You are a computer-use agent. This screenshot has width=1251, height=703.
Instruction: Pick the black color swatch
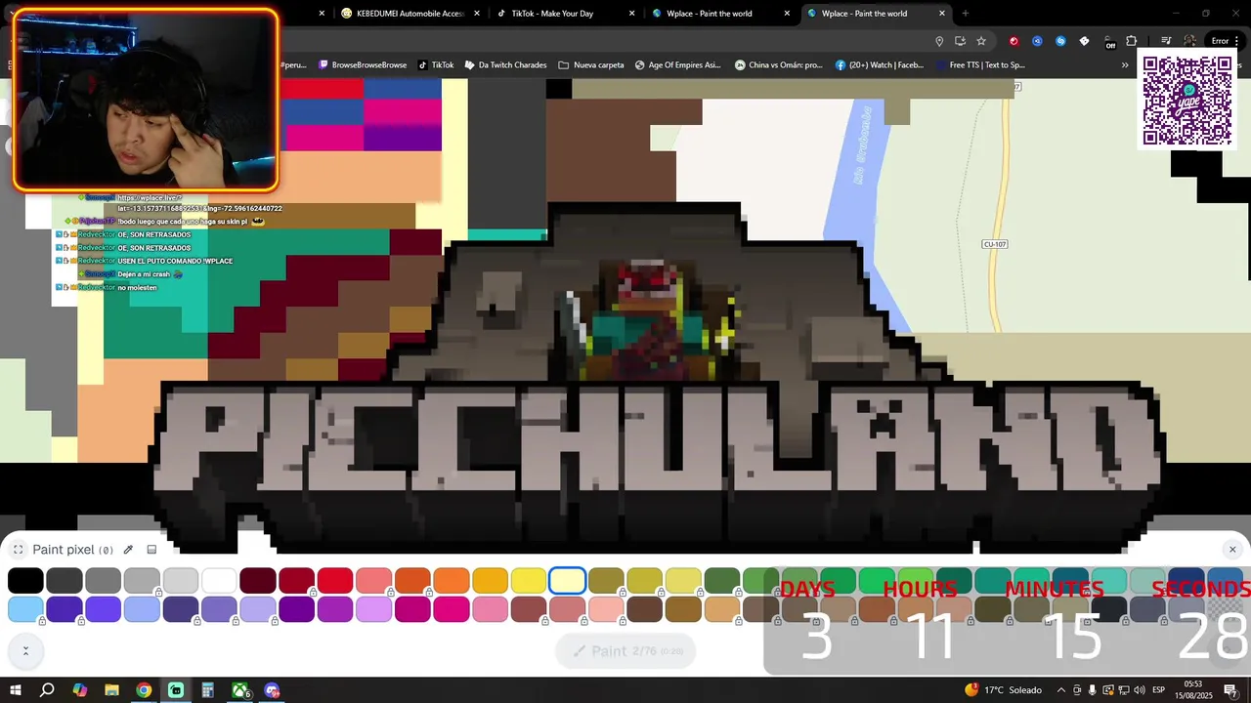[x=25, y=581]
